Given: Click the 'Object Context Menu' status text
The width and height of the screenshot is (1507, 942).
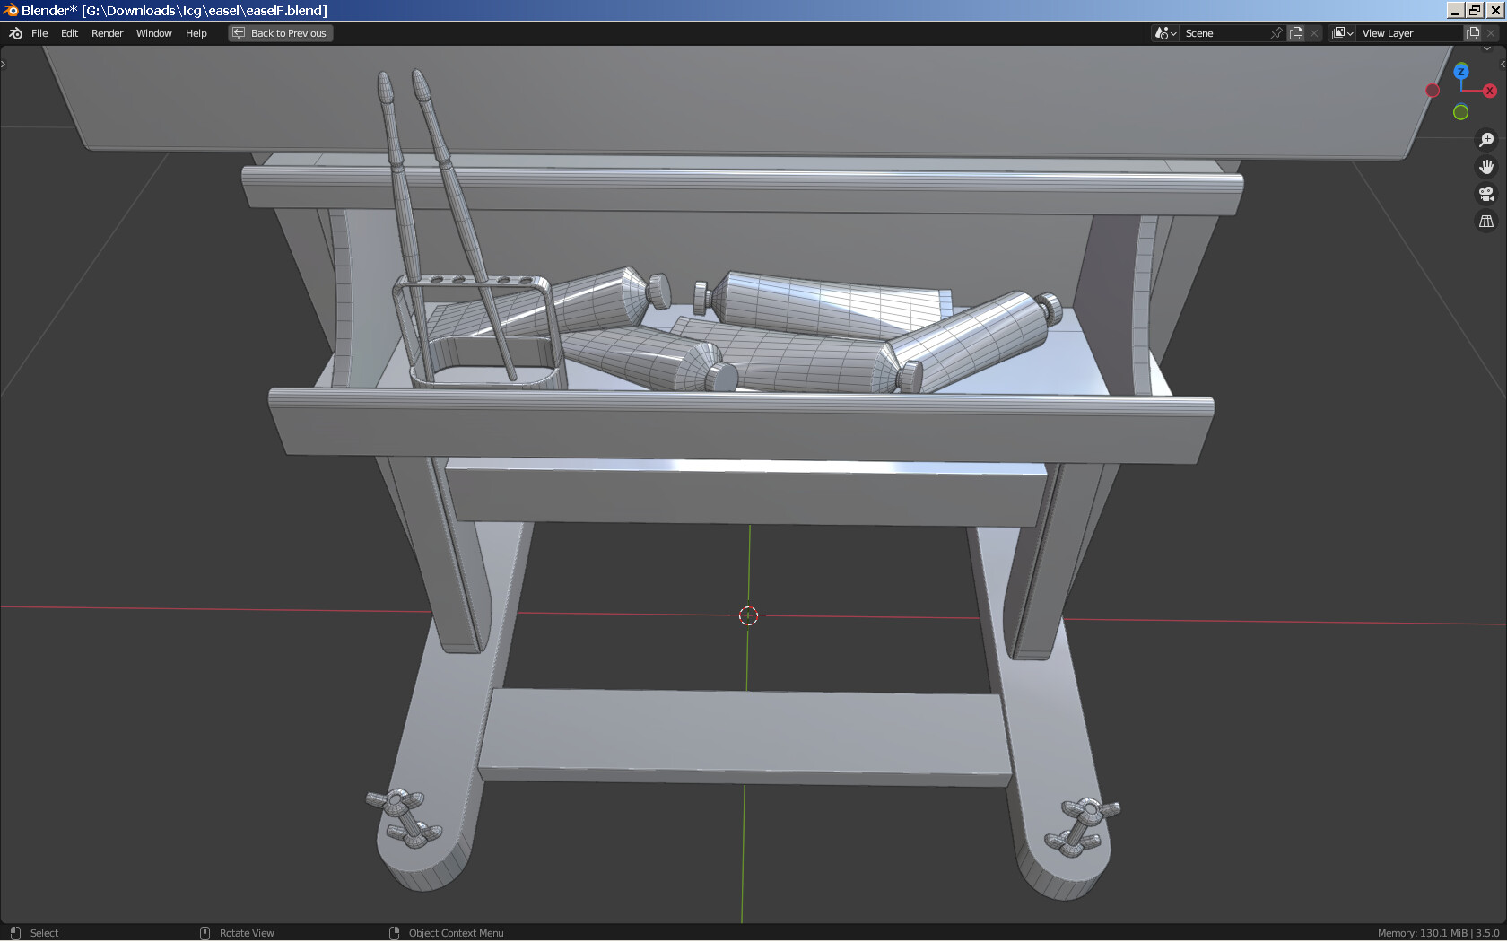Looking at the screenshot, I should click(456, 933).
